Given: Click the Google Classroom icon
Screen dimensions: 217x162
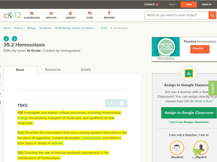Looking at the screenshot, I should (189, 73).
